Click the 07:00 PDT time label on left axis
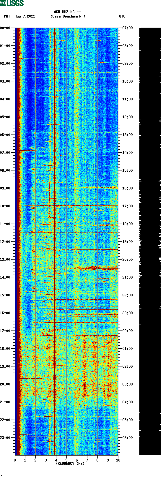The height and width of the screenshot is (479, 163). pyautogui.click(x=5, y=153)
